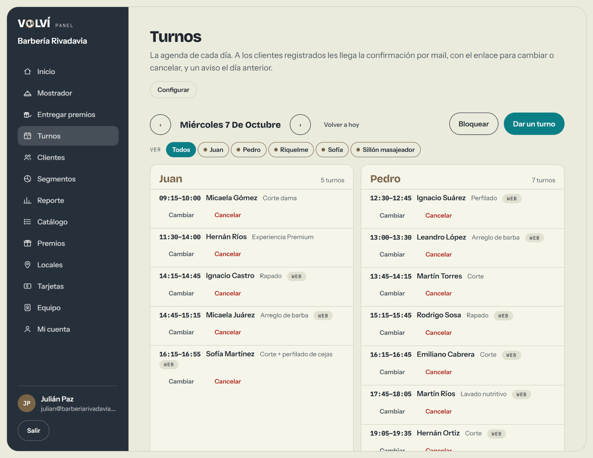
Task: Open Mi cuenta in the sidebar
Action: pyautogui.click(x=68, y=329)
